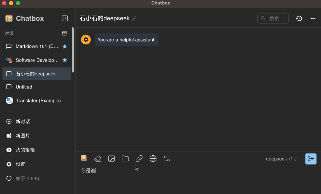
Task: Select the 石小石的deepseek conversation in sidebar
Action: pos(37,74)
